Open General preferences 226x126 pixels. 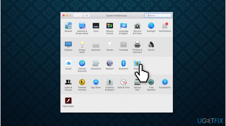coord(68,26)
